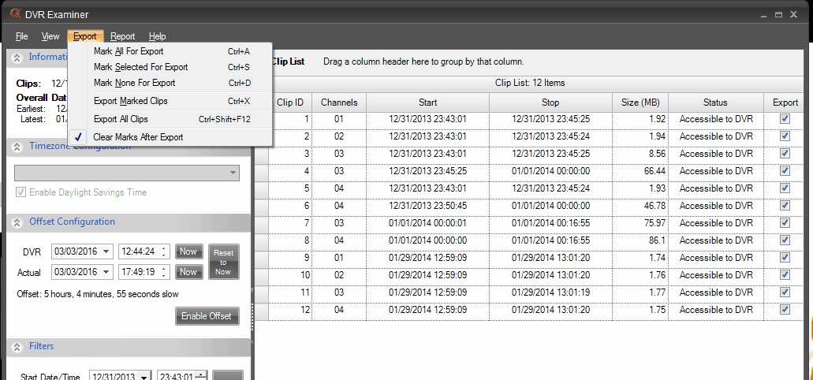
Task: Toggle Clear Marks After Export option
Action: click(170, 137)
